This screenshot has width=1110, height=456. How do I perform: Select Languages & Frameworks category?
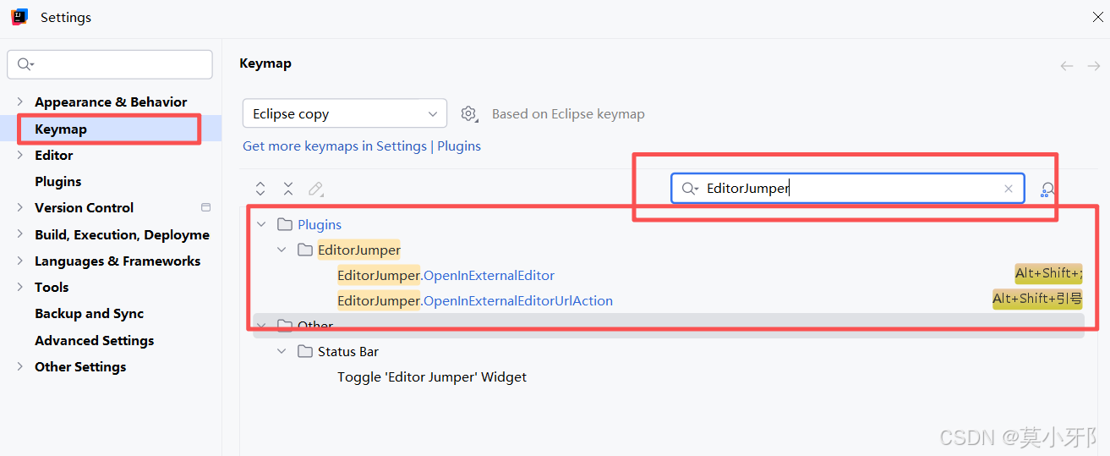(x=118, y=261)
